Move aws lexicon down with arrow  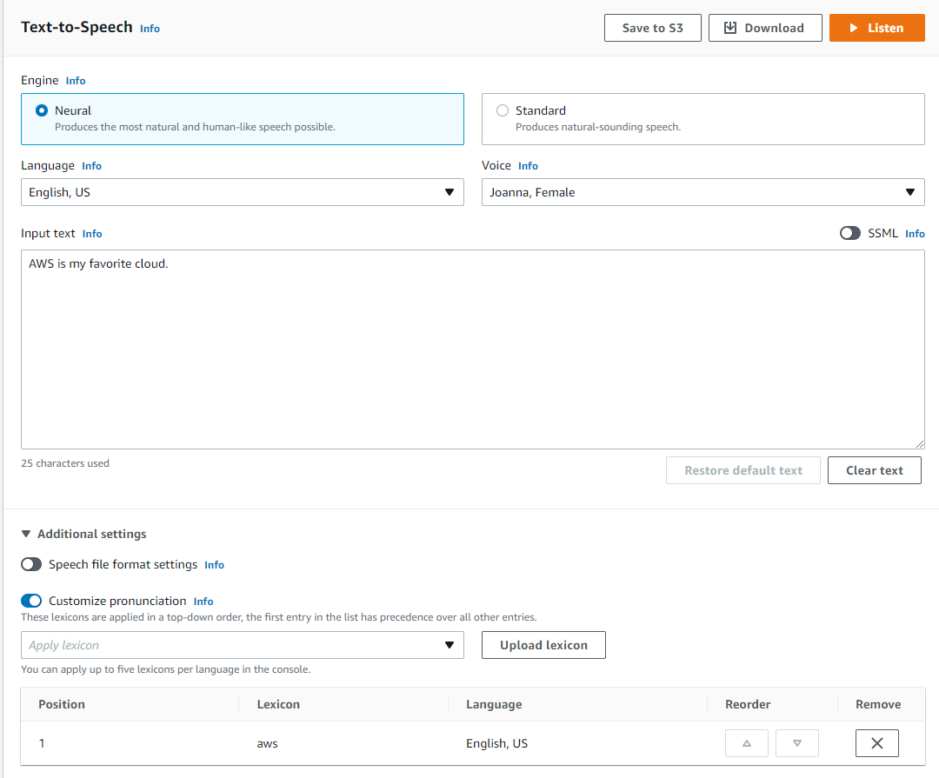797,743
